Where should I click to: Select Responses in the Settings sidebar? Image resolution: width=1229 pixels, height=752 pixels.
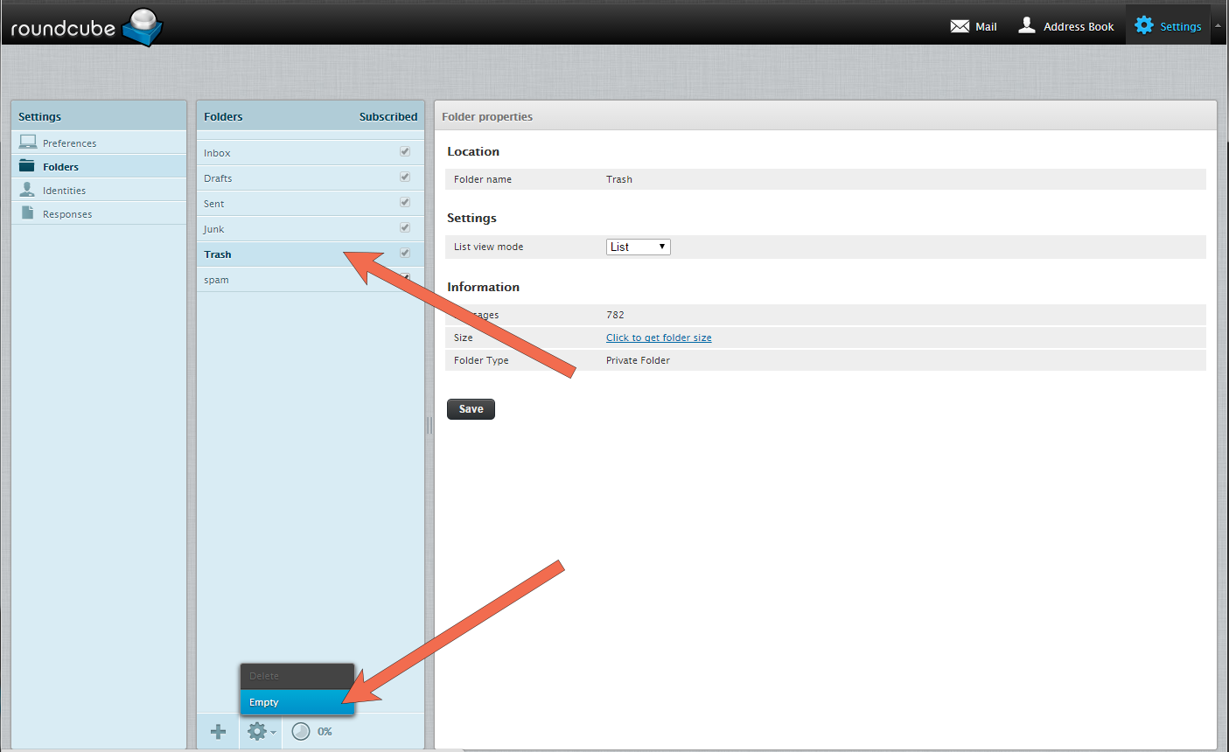tap(69, 213)
